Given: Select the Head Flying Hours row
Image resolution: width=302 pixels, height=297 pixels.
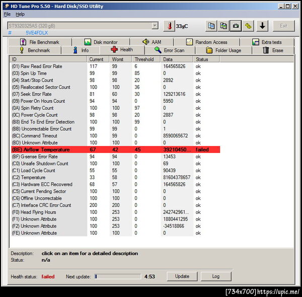Looking at the screenshot, I should 116,212.
